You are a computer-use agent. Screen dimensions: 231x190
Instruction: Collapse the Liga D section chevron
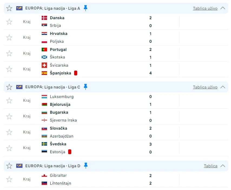(223, 166)
